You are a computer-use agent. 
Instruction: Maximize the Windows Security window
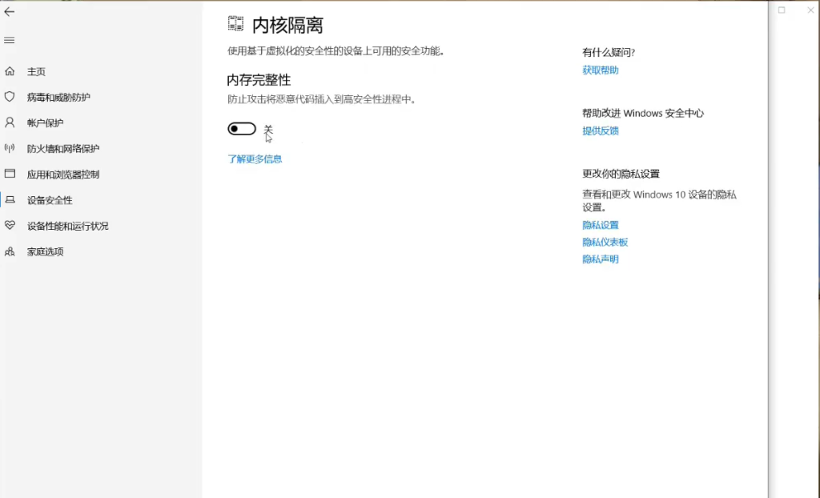pos(782,10)
